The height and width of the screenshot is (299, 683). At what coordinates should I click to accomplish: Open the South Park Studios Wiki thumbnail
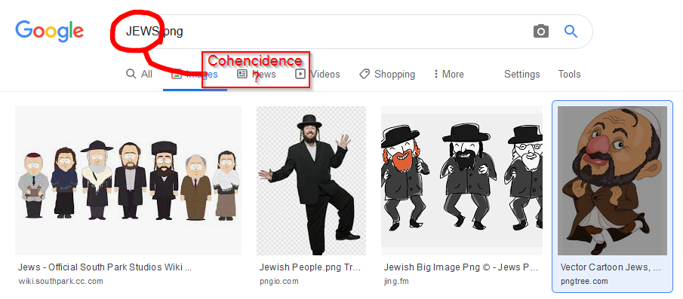coord(128,180)
